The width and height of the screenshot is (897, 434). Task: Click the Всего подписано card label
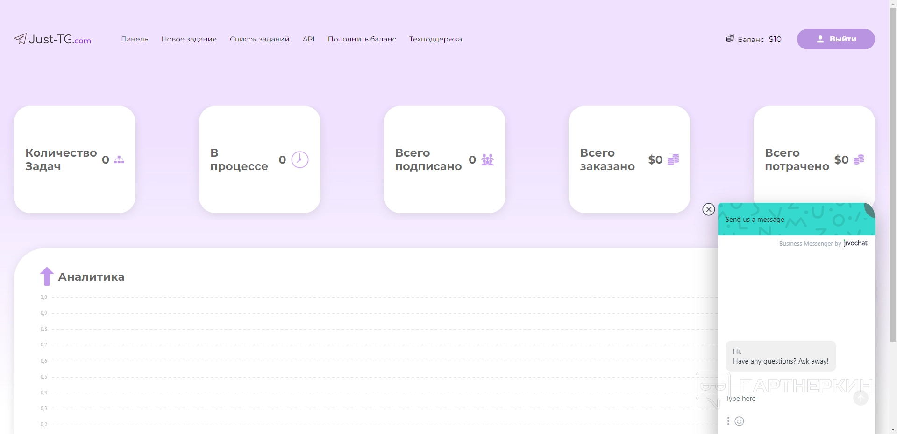point(428,159)
